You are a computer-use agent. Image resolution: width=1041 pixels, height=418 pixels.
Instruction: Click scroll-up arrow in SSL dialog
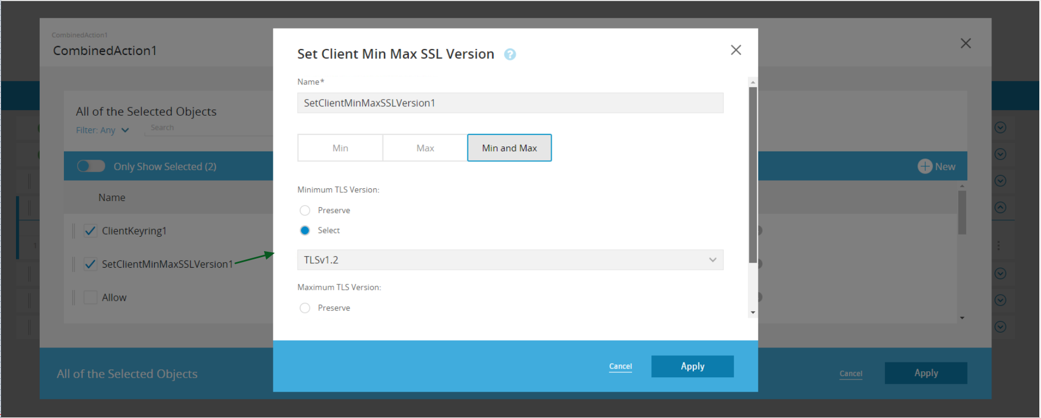point(752,82)
